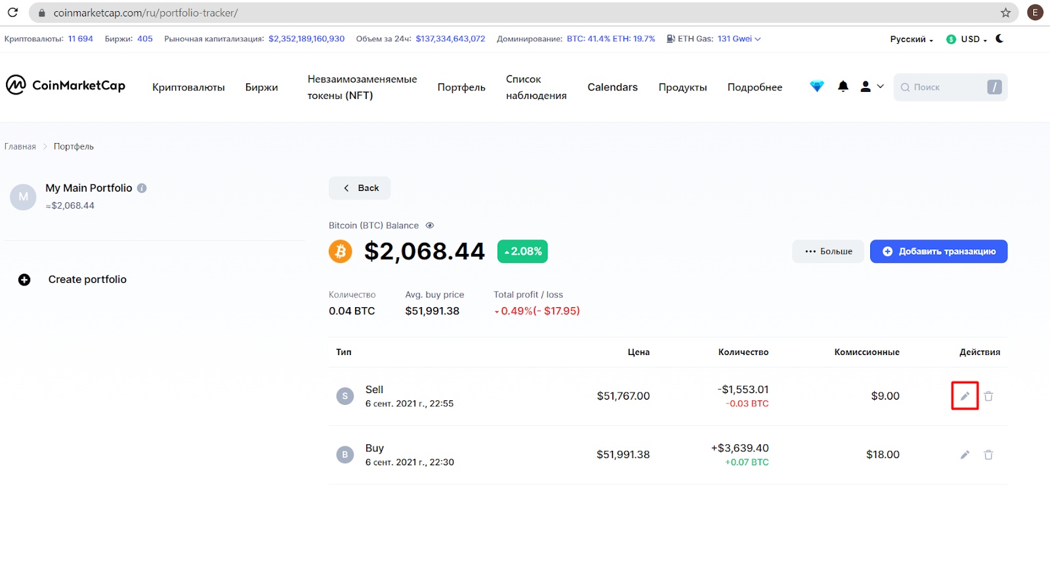
Task: Click the Комиссионные column header
Action: 867,352
